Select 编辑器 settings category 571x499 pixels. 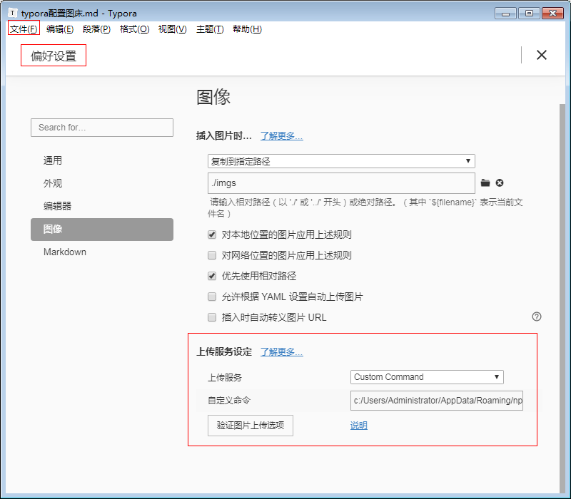coord(102,206)
